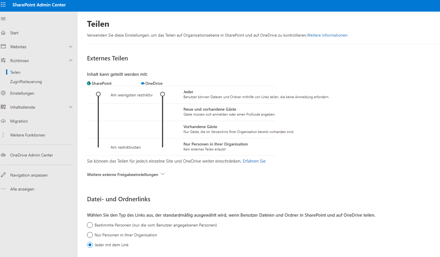Collapse the navigation hamburger menu
440x257 pixels.
click(3, 19)
